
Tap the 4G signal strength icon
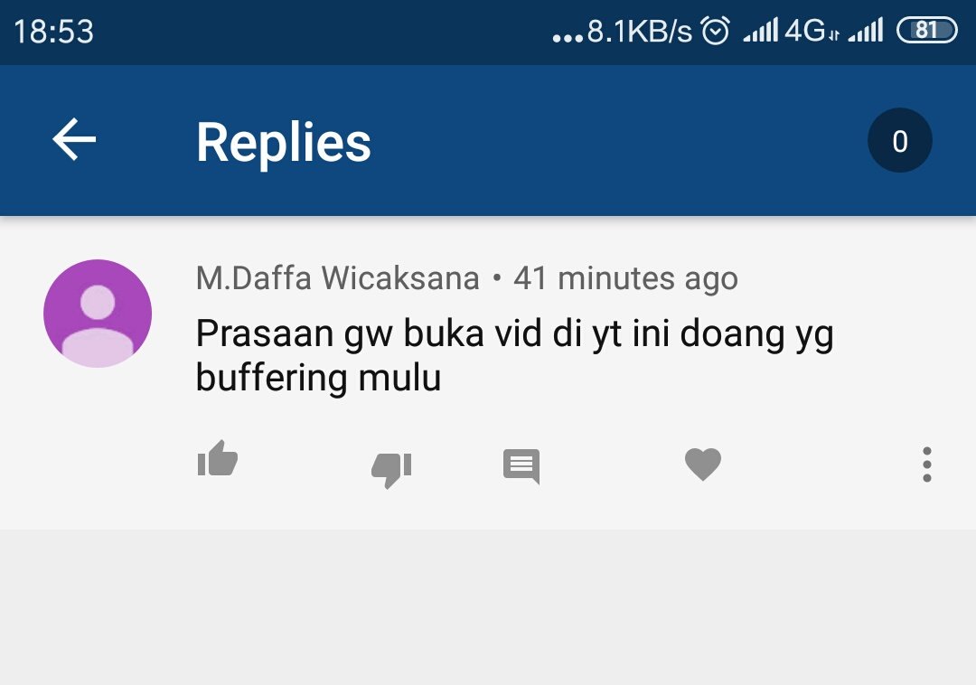point(791,30)
